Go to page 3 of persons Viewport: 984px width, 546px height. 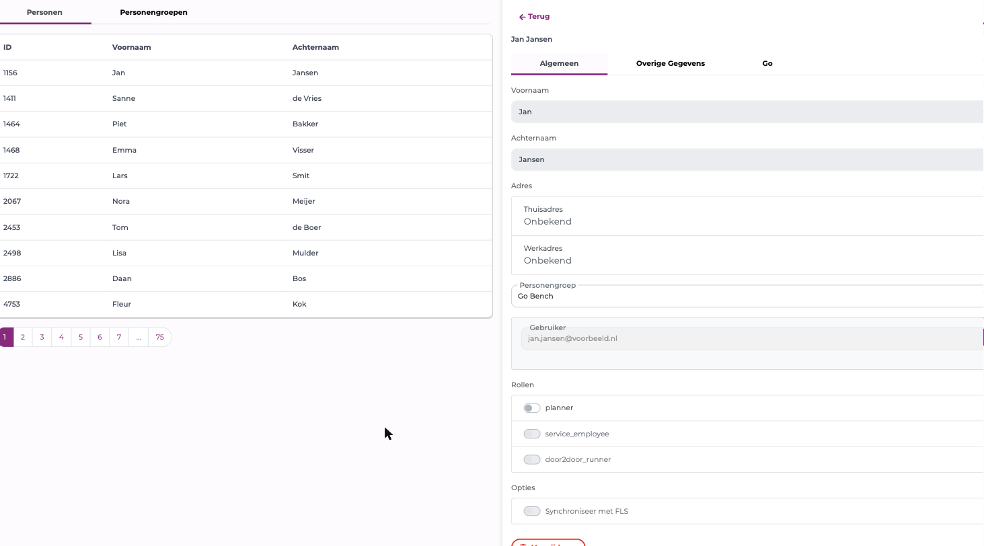click(42, 337)
